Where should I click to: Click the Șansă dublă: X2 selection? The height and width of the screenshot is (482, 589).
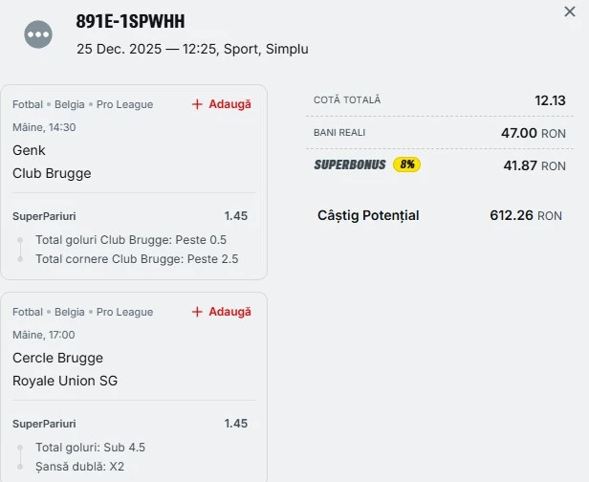(x=79, y=466)
